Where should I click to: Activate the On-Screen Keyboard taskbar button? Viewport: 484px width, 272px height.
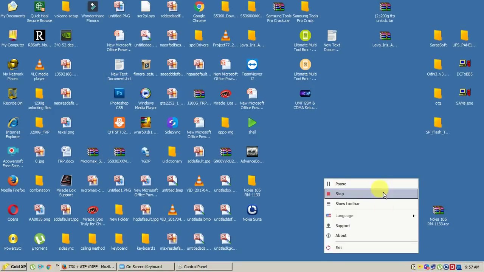click(x=146, y=267)
